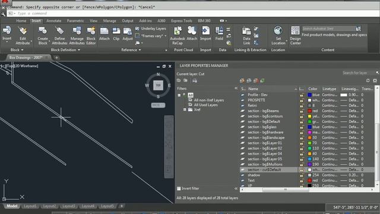Image resolution: width=380 pixels, height=214 pixels.
Task: Change the yellow color swatch of bg$contours layer
Action: point(309,117)
